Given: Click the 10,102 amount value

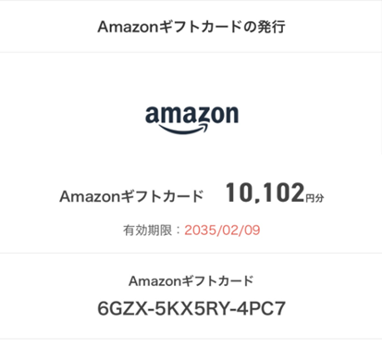Looking at the screenshot, I should click(265, 193).
